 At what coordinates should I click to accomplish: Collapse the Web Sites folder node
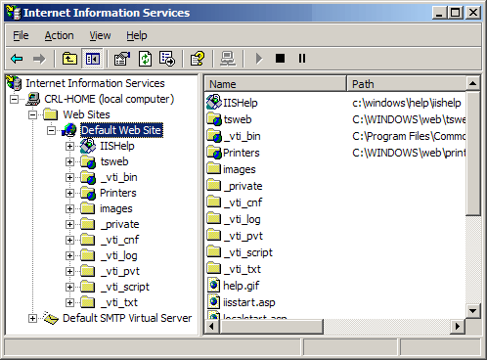[x=32, y=114]
